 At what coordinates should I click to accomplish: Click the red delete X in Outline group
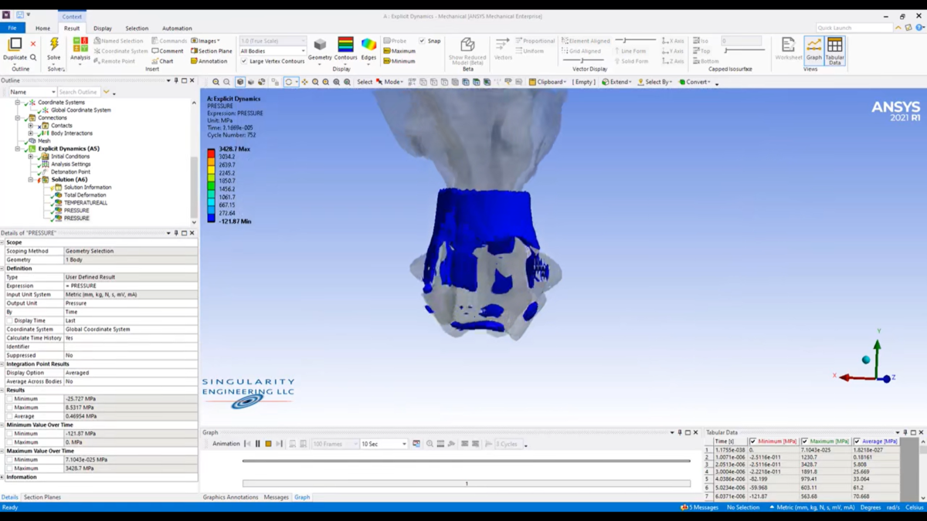coord(33,44)
